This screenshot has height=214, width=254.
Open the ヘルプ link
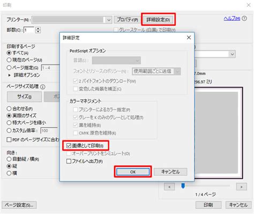click(232, 18)
